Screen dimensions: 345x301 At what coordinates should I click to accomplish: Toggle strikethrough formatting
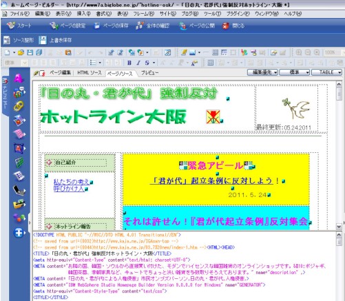pos(147,63)
